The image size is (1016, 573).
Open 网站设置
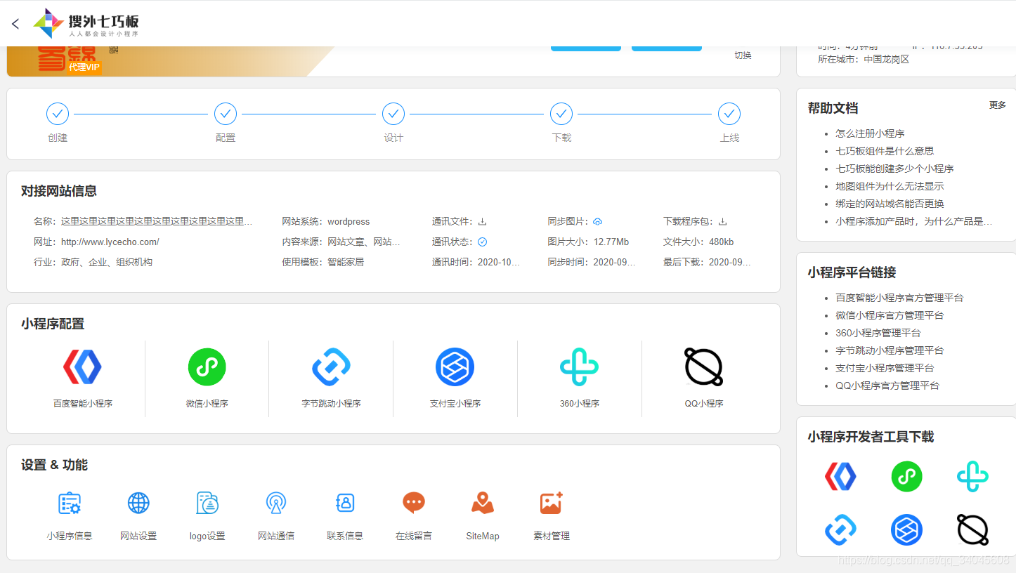click(x=138, y=516)
